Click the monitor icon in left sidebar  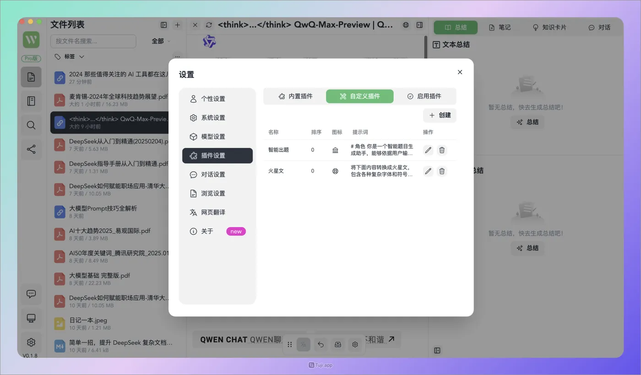tap(31, 318)
